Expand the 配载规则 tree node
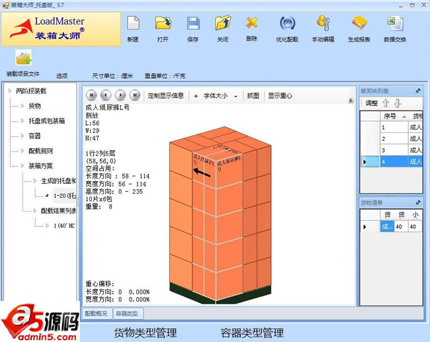The image size is (430, 342). tap(22, 151)
